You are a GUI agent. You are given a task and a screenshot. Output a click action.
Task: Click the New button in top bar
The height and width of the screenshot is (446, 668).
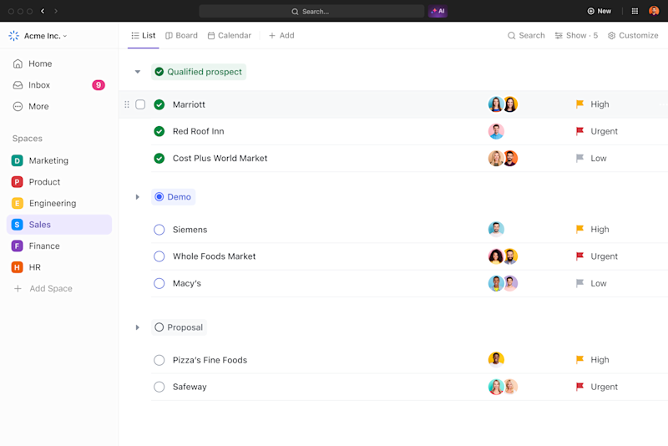599,11
